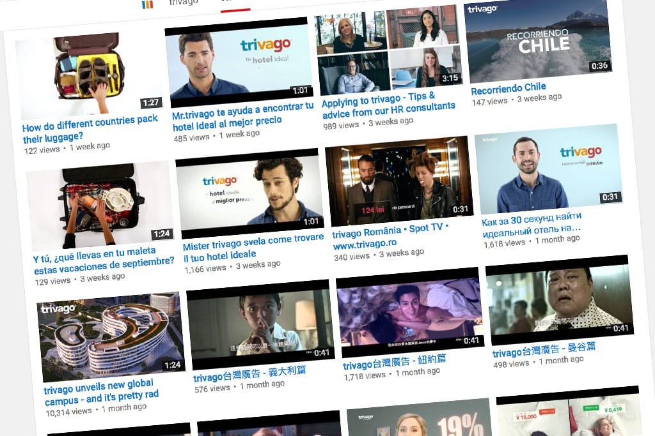
Task: Select the '1,166 views' count
Action: tap(205, 269)
